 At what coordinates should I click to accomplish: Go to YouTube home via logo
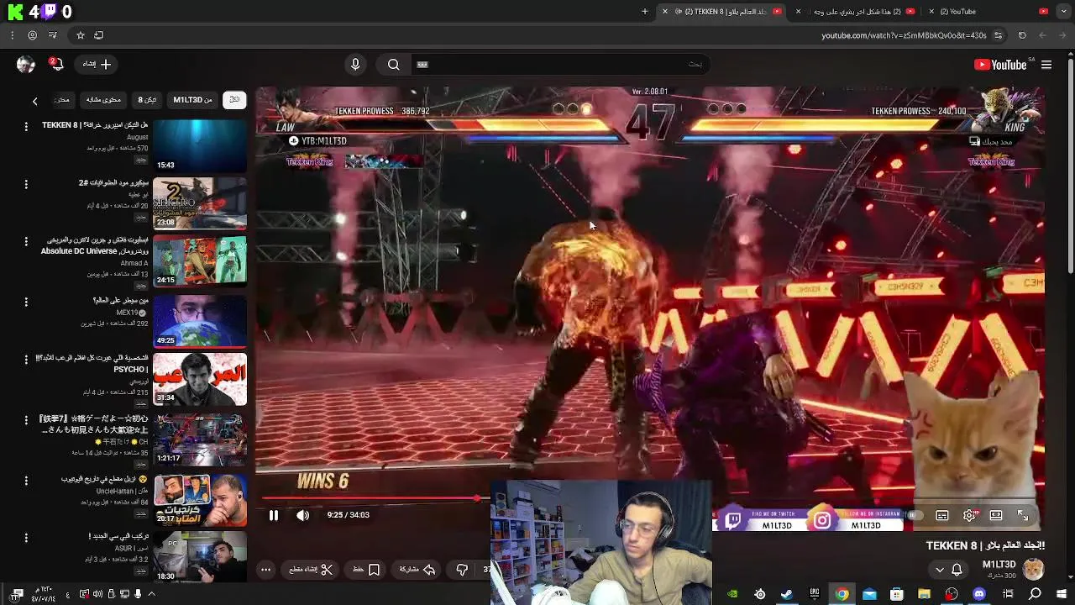[x=1000, y=65]
